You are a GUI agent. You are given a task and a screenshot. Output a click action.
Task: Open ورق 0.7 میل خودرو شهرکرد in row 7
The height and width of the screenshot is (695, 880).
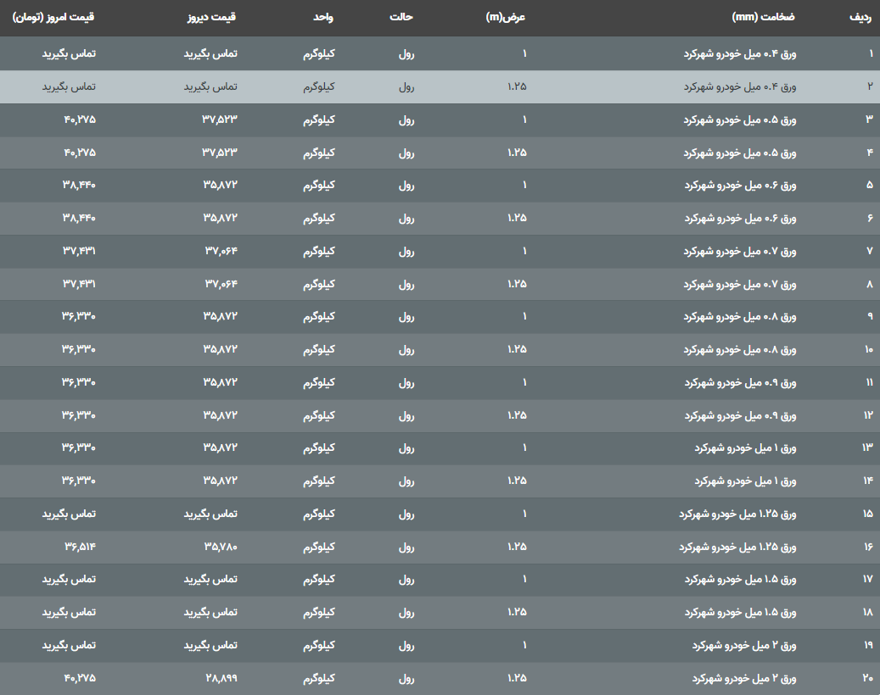[740, 251]
